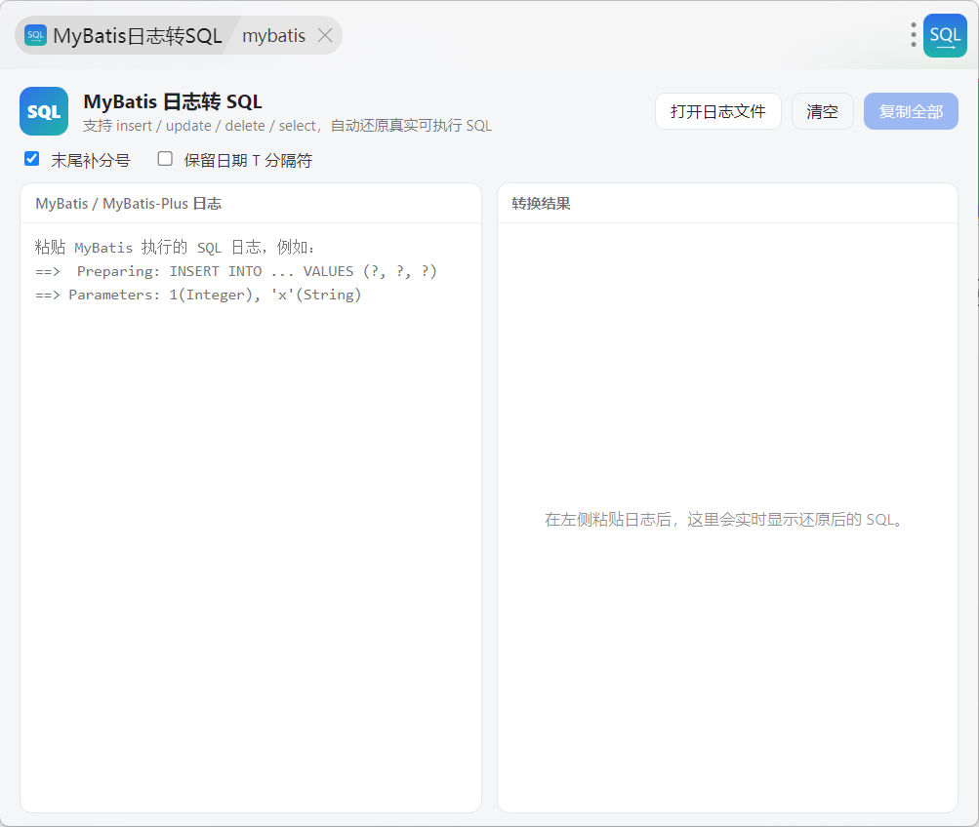979x827 pixels.
Task: Click the 保留日期 T 分隔符 label text
Action: click(x=248, y=160)
